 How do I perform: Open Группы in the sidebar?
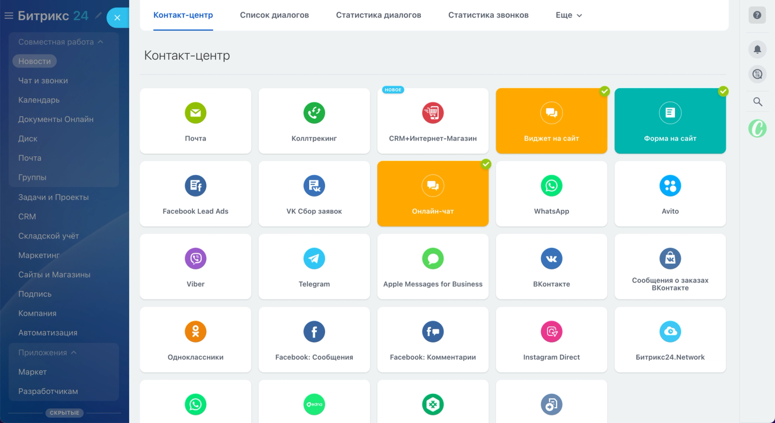[32, 177]
